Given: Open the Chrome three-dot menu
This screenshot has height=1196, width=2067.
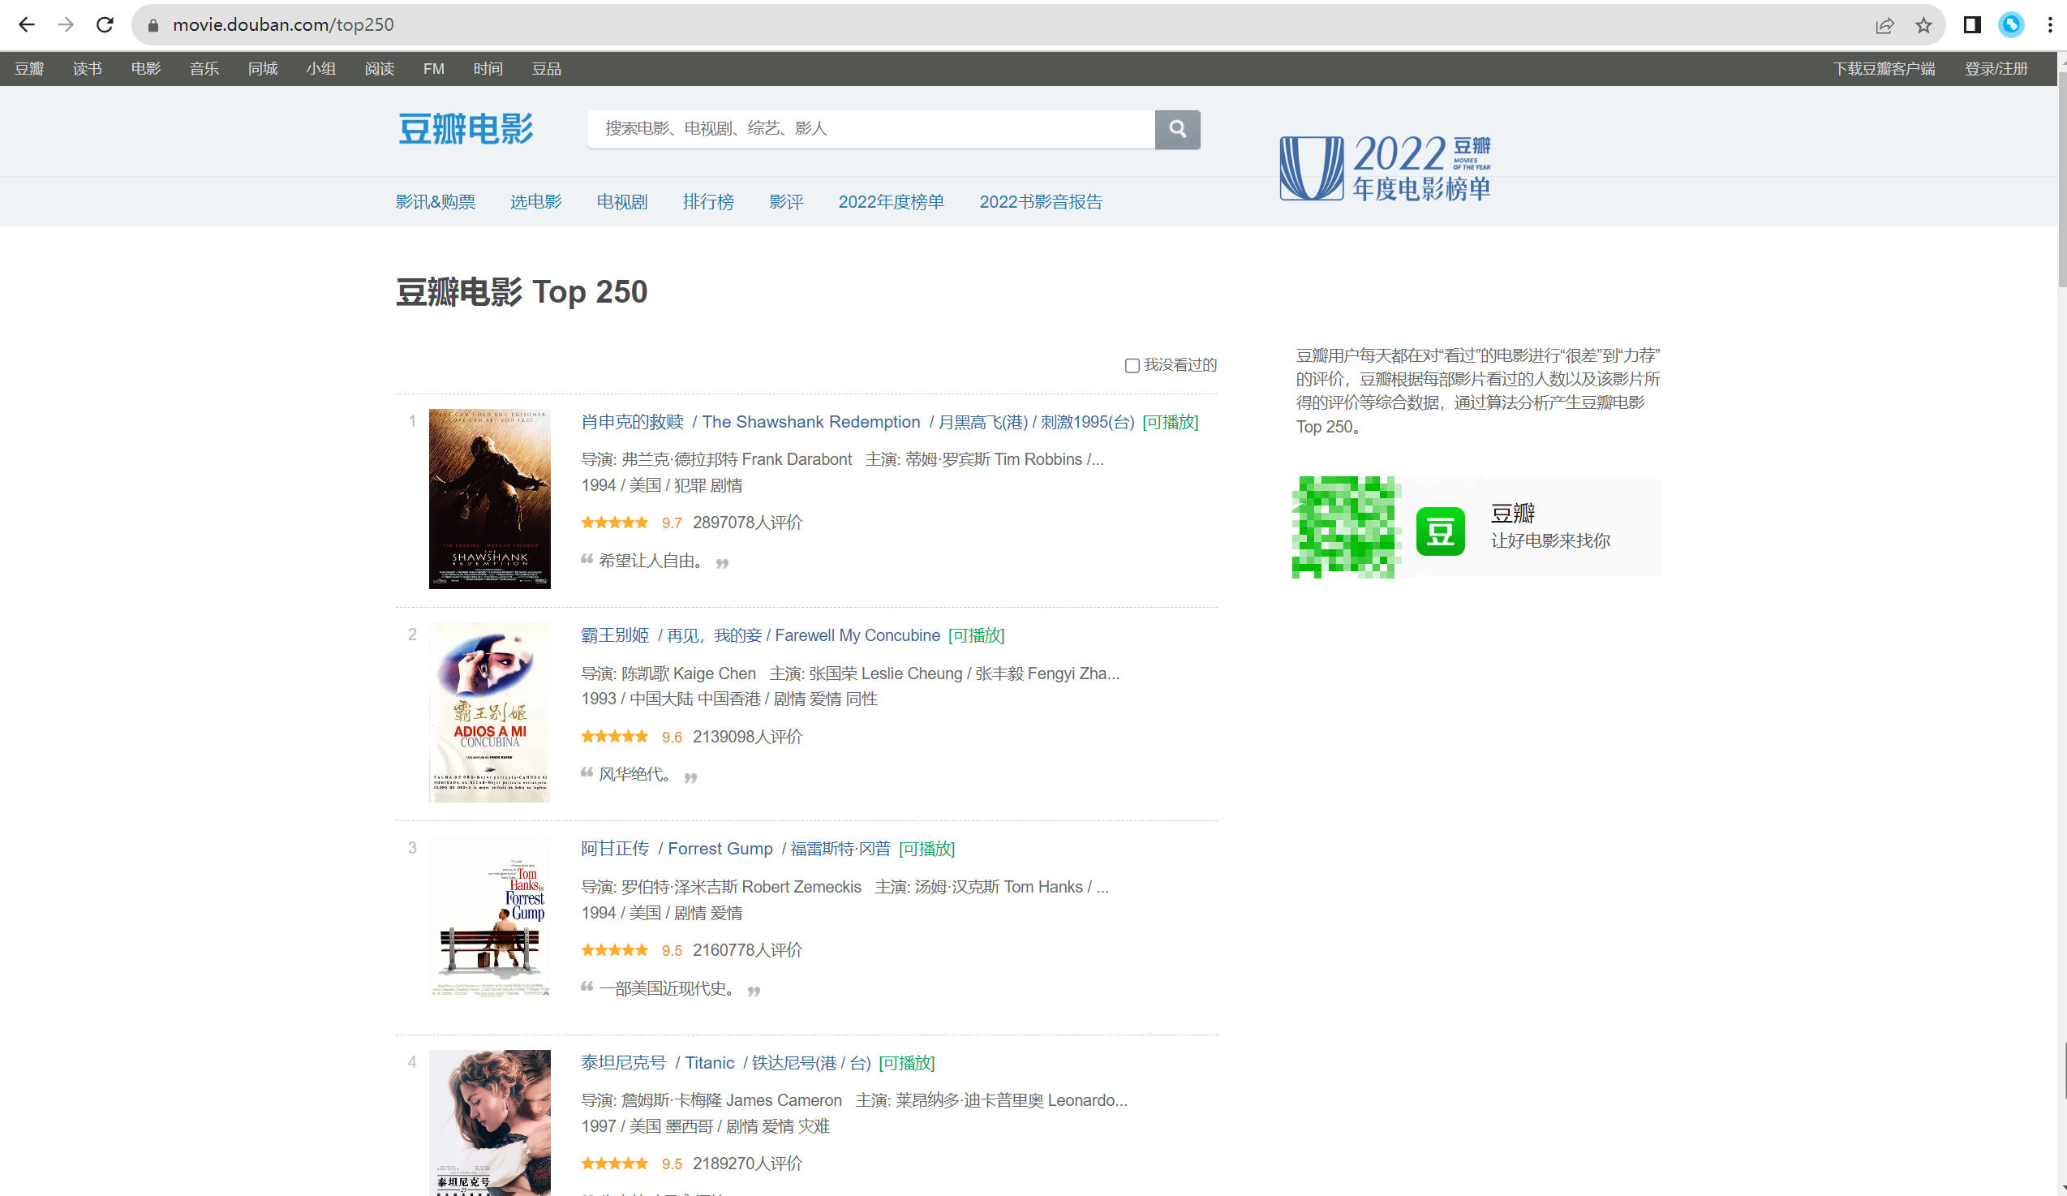Looking at the screenshot, I should pyautogui.click(x=2050, y=24).
